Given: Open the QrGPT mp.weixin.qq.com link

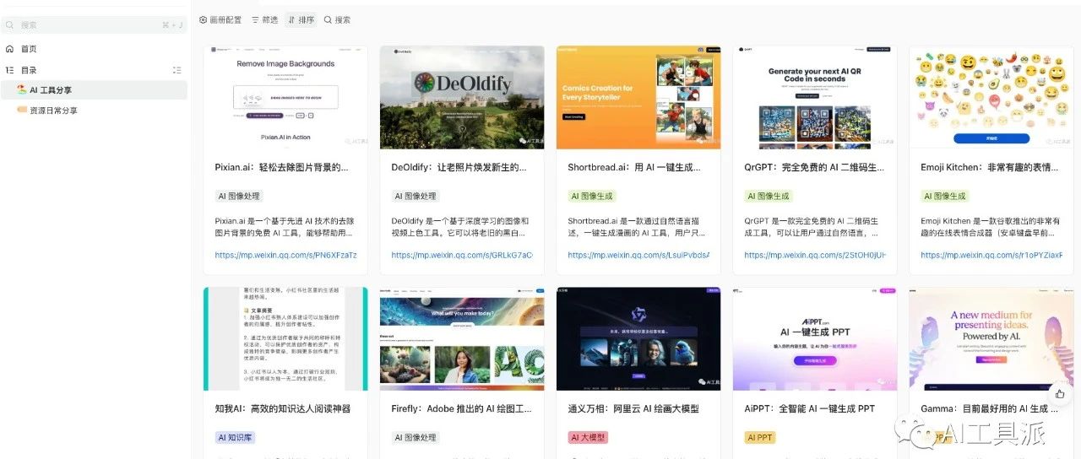Looking at the screenshot, I should coord(815,255).
